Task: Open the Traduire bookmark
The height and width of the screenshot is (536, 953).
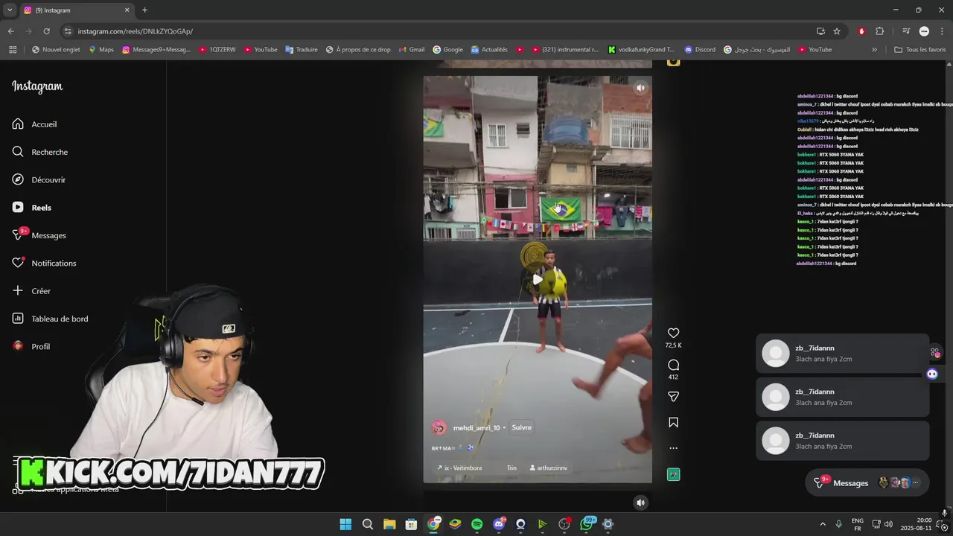Action: click(301, 50)
